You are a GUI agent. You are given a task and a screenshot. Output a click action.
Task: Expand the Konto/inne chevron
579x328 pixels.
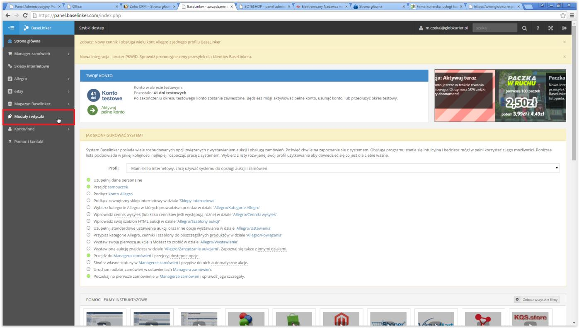pos(69,129)
